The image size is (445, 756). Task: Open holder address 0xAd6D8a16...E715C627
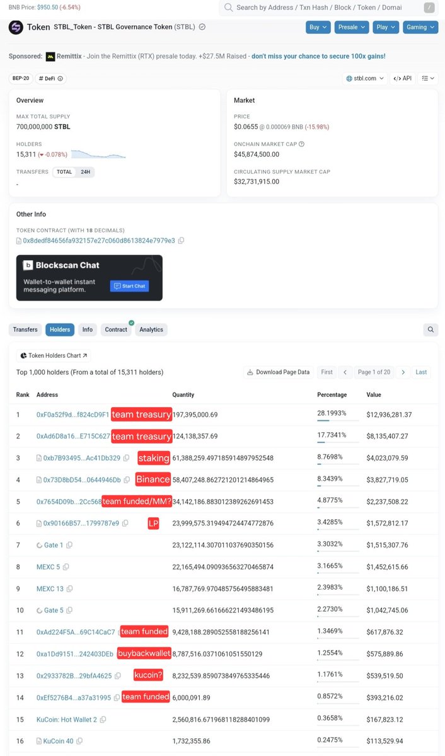73,436
